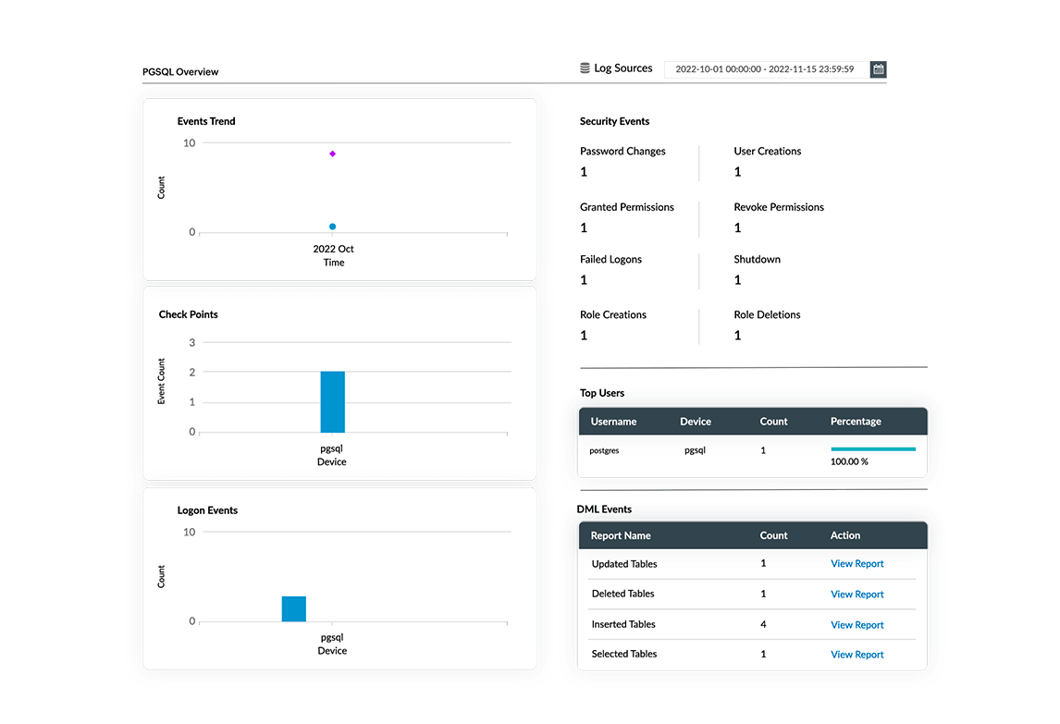Click the blue circle data point
Viewport: 1060px width, 724px height.
pos(332,227)
